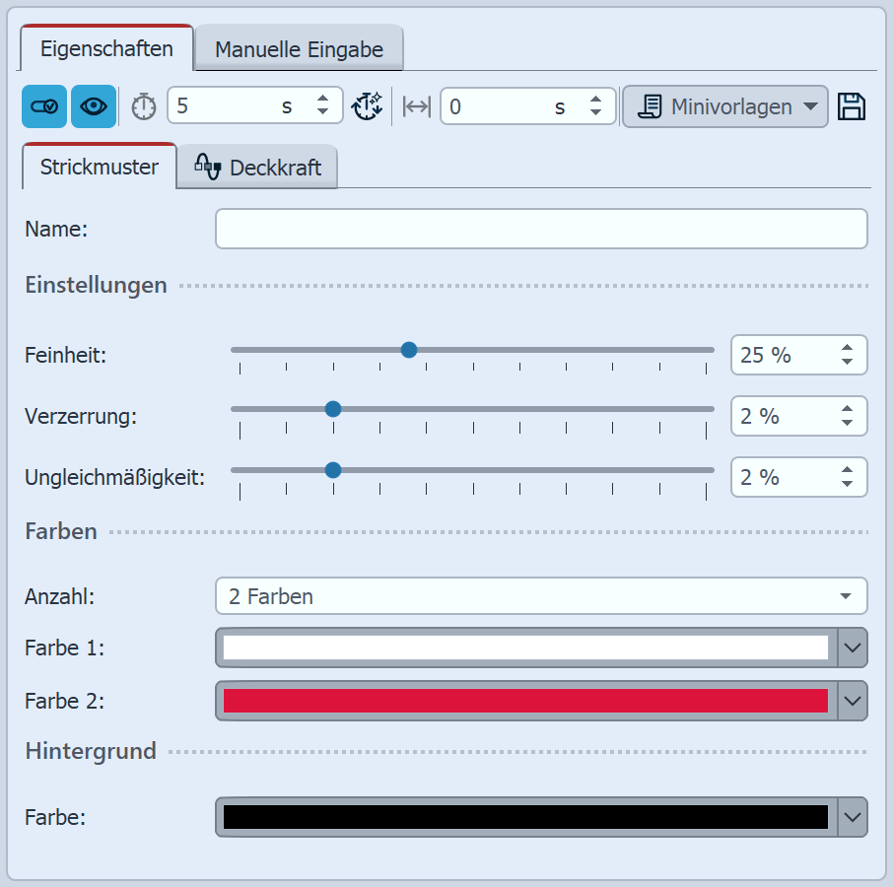
Task: Open the Anzahl 2 Farben dropdown
Action: [541, 596]
